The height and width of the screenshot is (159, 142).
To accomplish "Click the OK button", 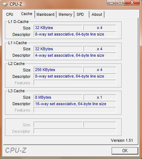I will point(125,151).
